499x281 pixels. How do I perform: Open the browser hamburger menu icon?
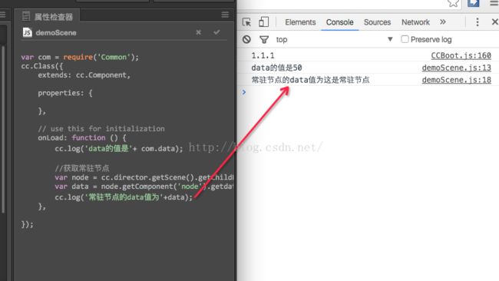(494, 3)
